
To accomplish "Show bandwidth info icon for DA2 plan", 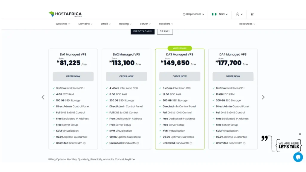I will [137, 143].
